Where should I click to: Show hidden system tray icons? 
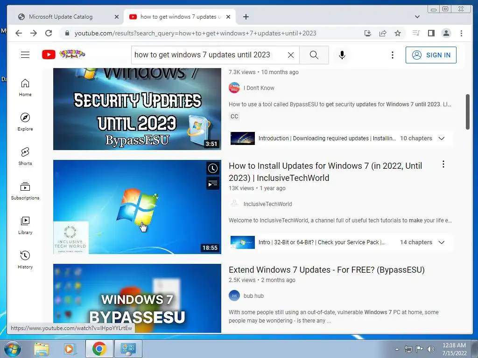pos(397,349)
